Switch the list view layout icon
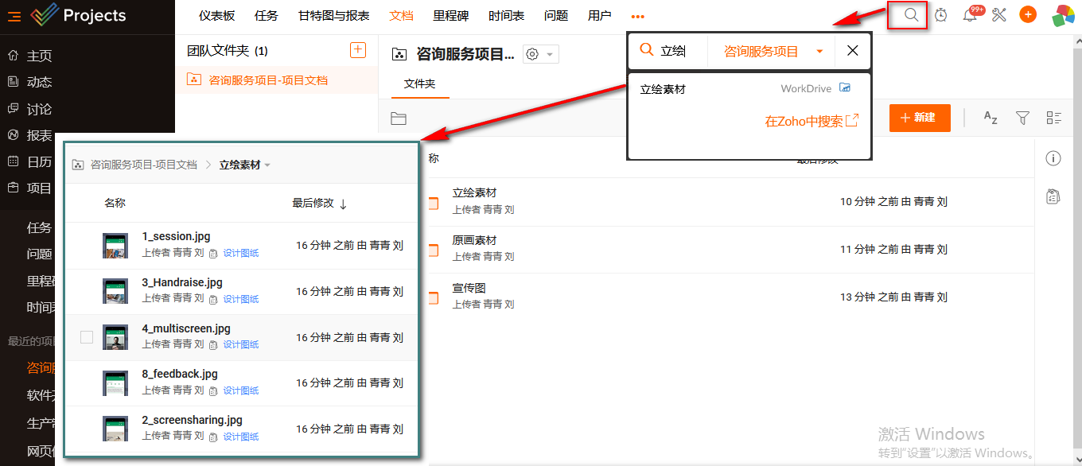 click(1054, 118)
